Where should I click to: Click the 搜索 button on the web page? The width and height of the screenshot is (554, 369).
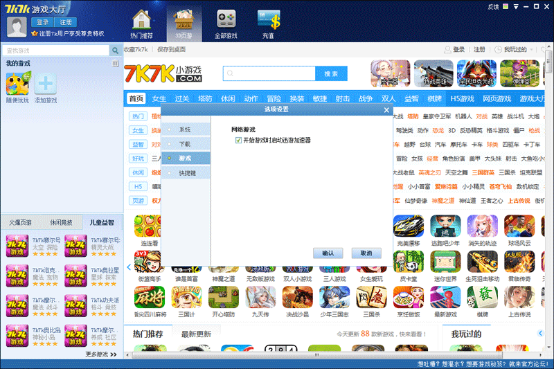point(331,73)
